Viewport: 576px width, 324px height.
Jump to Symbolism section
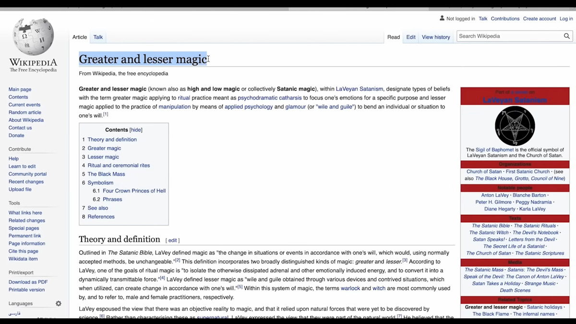click(x=100, y=183)
